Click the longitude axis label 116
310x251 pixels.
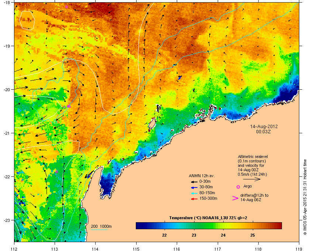(177, 249)
